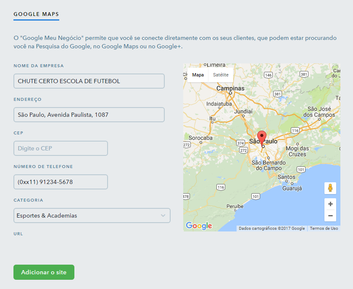Click the Campinas city label on map
Viewport: 353px width, 289px height.
tap(230, 89)
